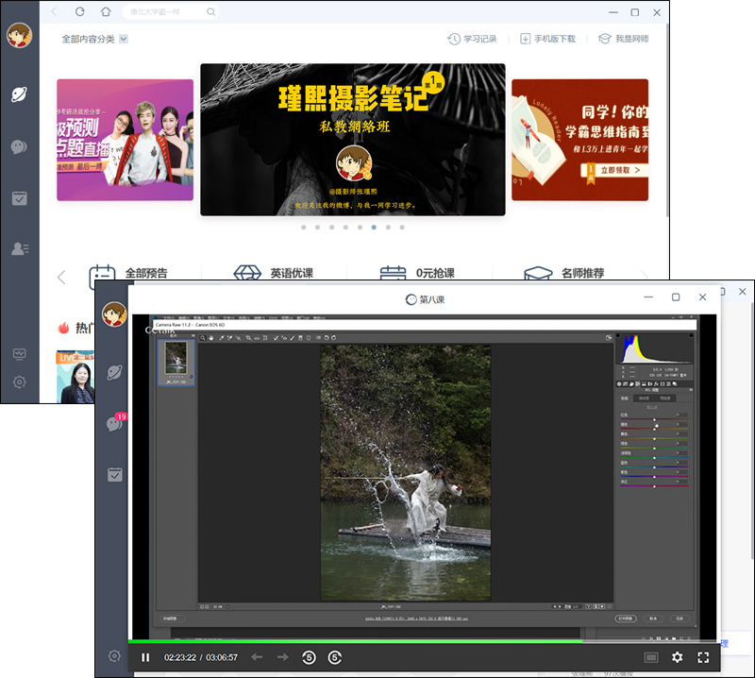Go to next video with right arrow
This screenshot has height=678, width=755.
282,657
